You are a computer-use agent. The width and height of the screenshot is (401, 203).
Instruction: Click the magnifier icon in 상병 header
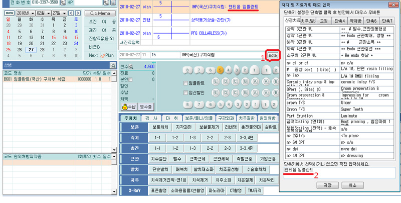click(x=113, y=65)
